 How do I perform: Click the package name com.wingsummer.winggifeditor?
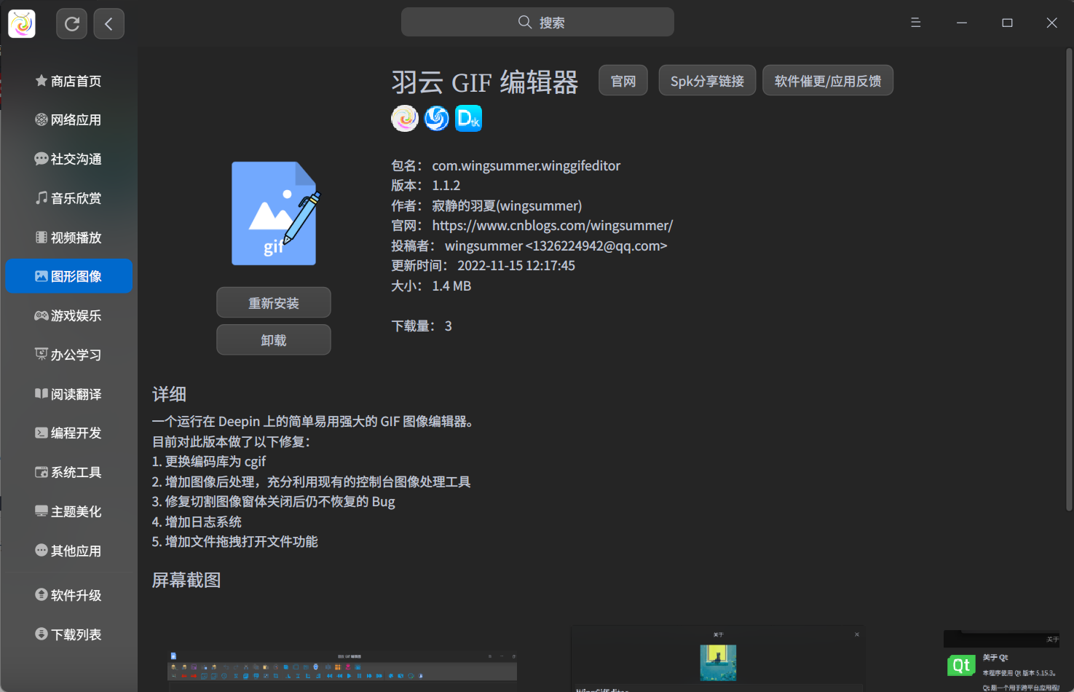526,165
